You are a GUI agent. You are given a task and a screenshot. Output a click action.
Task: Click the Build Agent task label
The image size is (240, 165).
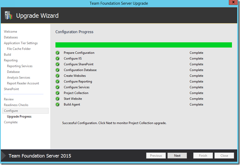[72, 104]
